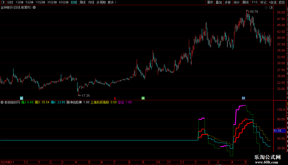Open indicator dropdown beside 股朋指标网
This screenshot has height=165, width=288.
click(2, 103)
